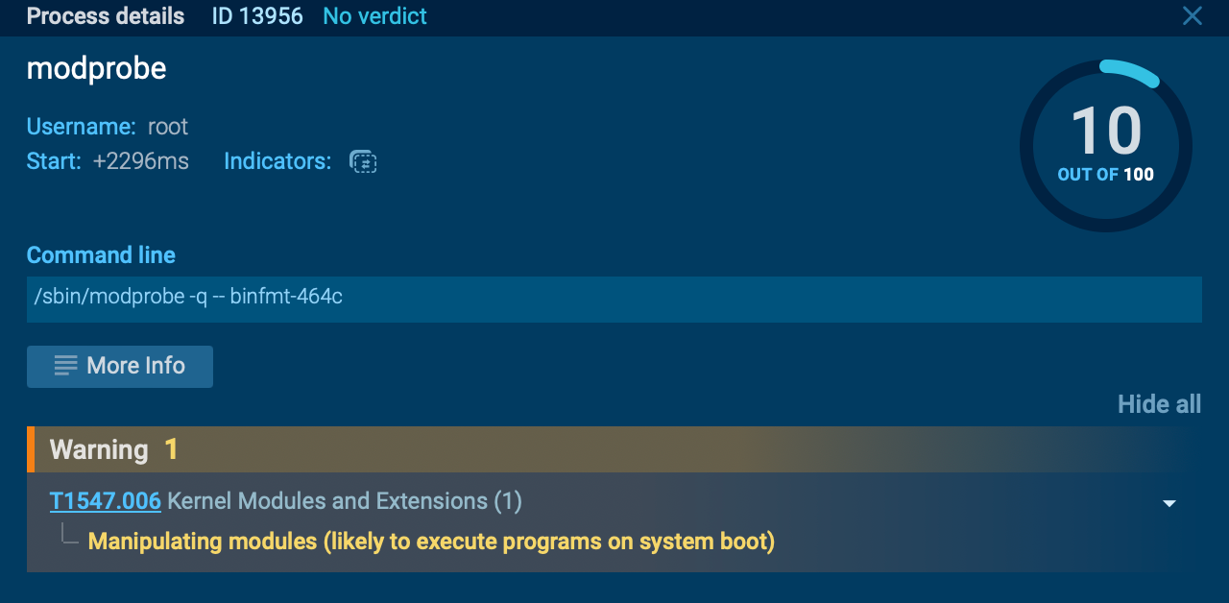Image resolution: width=1229 pixels, height=603 pixels.
Task: Click the No verdict status label
Action: coord(374,16)
